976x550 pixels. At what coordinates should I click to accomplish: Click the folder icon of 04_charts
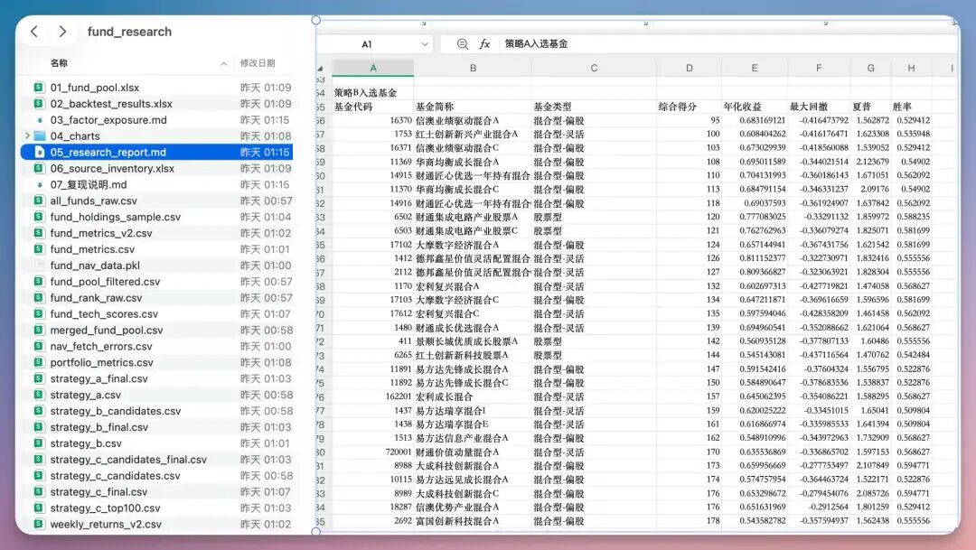39,135
